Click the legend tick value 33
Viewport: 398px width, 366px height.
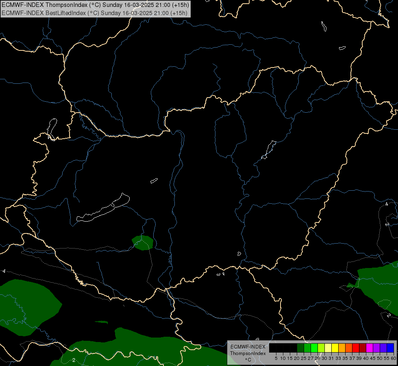coord(338,358)
